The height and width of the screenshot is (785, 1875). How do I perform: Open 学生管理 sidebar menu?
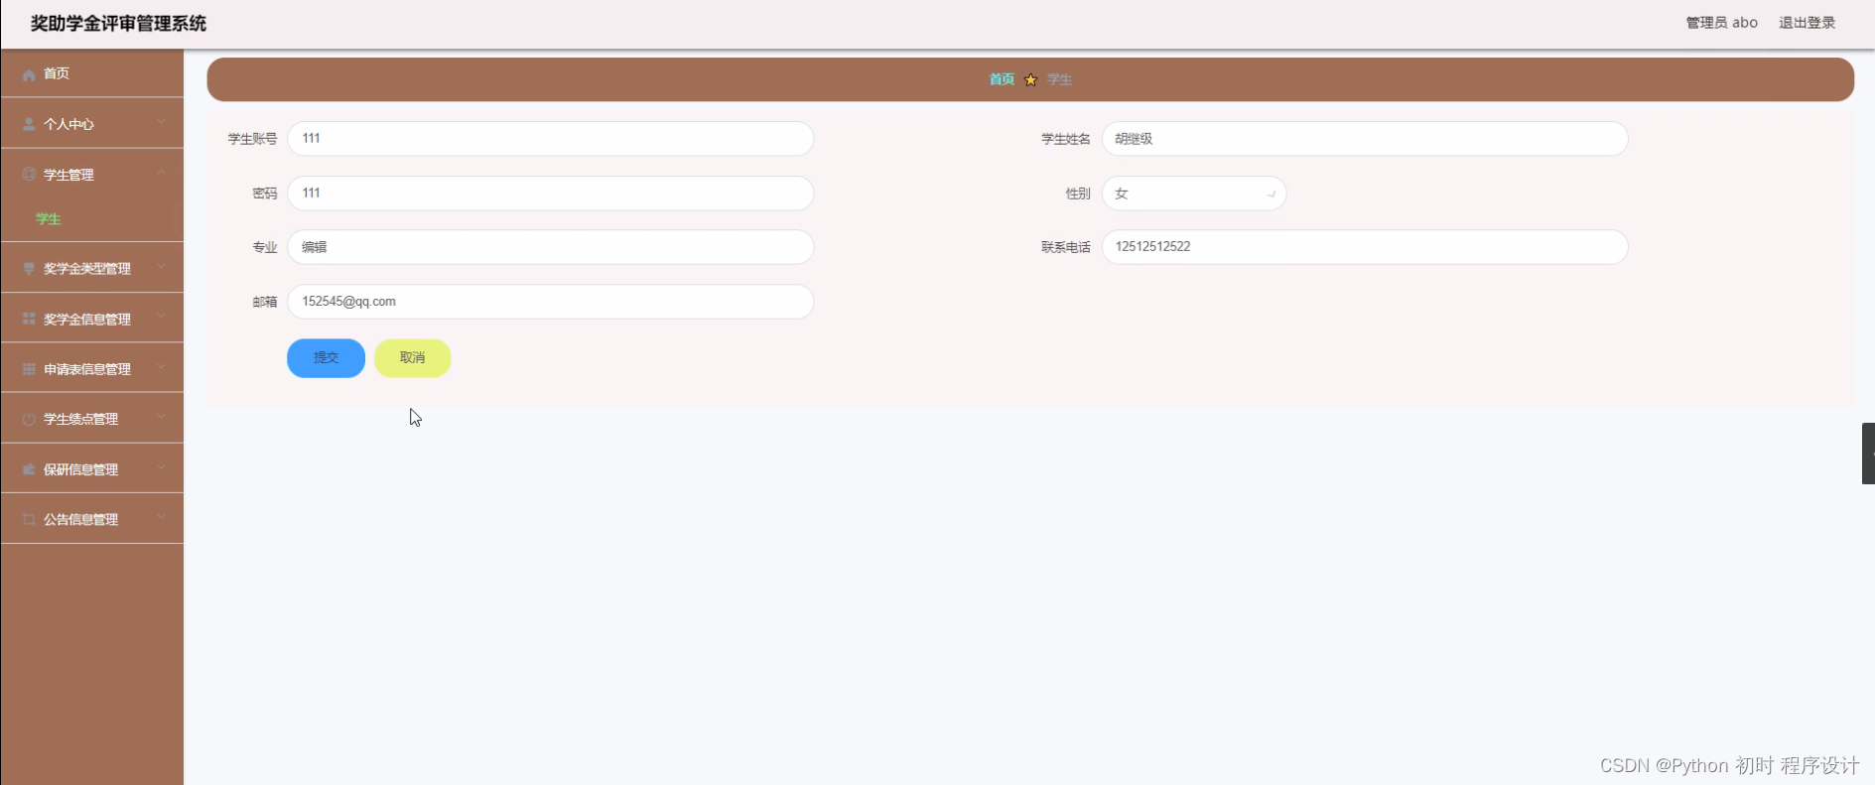click(x=92, y=174)
